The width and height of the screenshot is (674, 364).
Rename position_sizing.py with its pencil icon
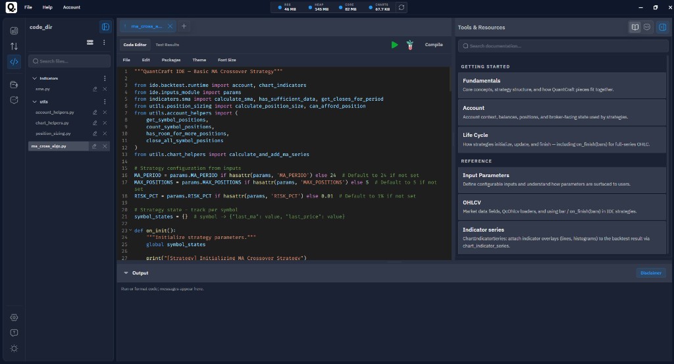coord(95,134)
